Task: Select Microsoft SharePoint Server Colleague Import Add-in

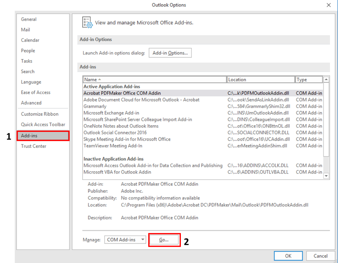Action: point(203,119)
